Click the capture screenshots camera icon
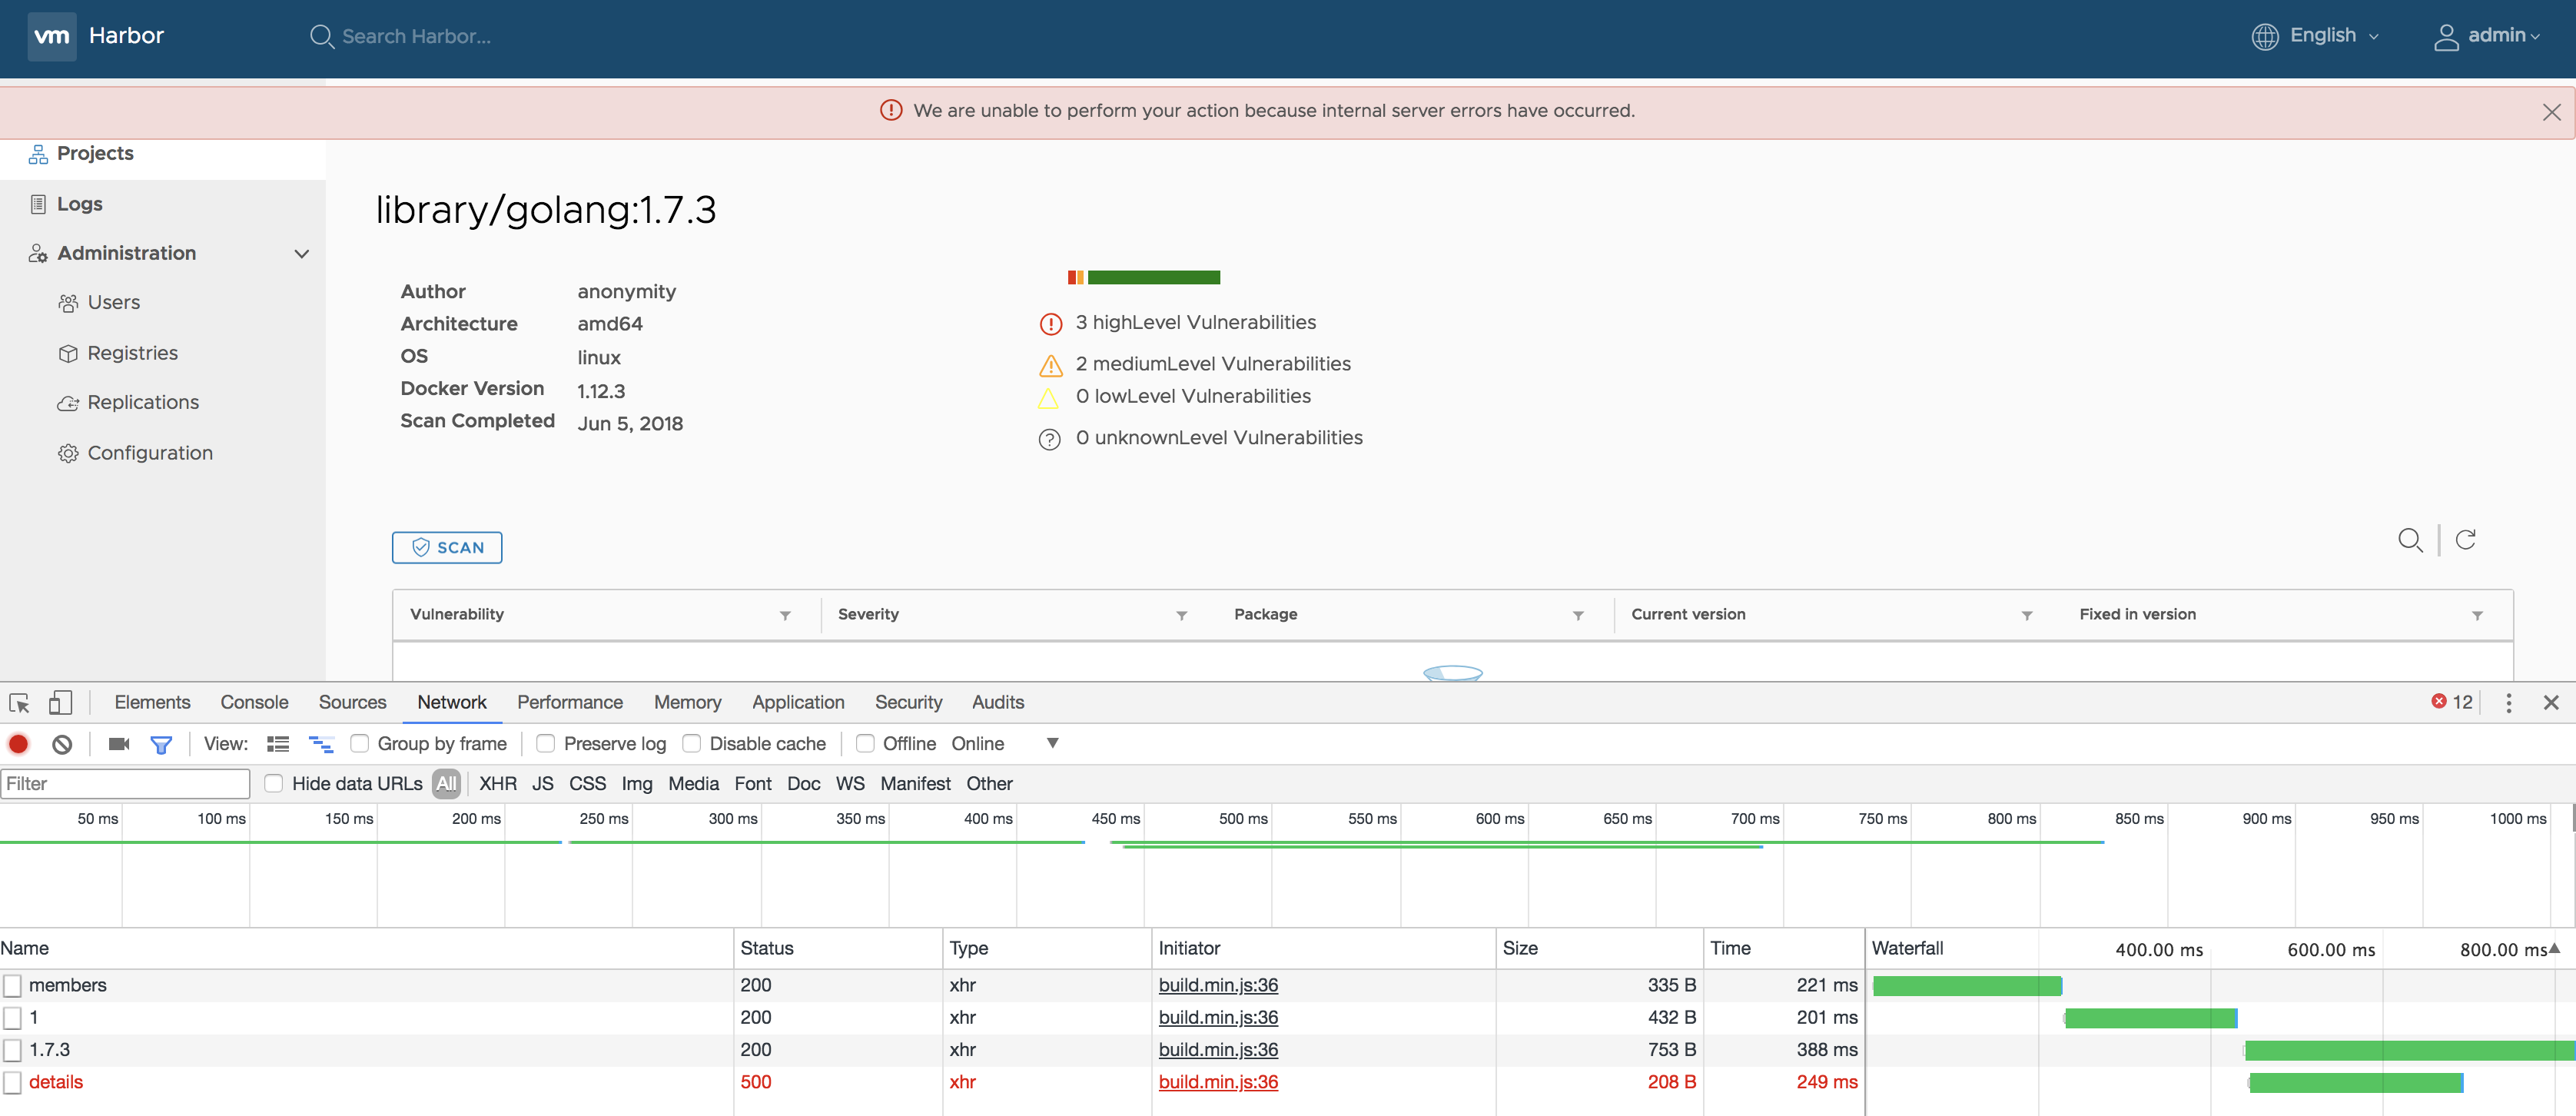The image size is (2576, 1116). pyautogui.click(x=119, y=744)
